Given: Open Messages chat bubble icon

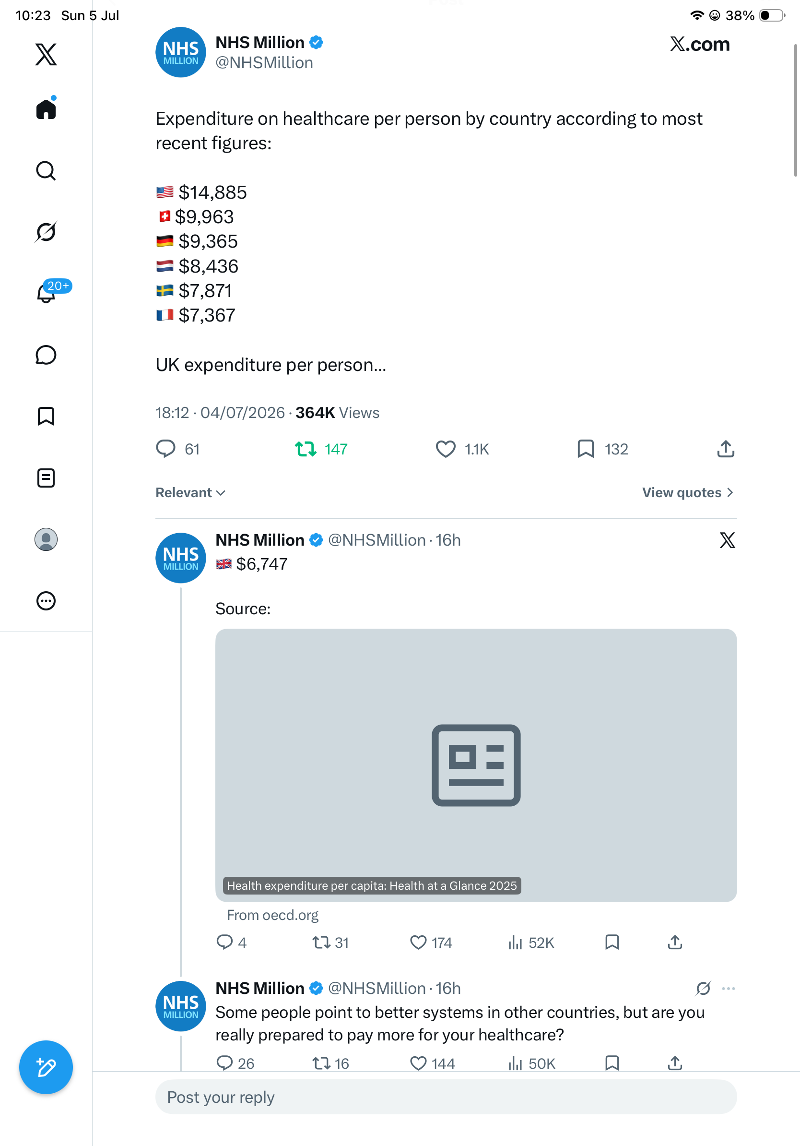Looking at the screenshot, I should pos(46,355).
